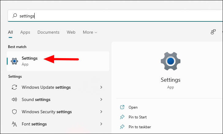Click the Font settings letter icon
The image size is (223, 134).
tap(14, 124)
